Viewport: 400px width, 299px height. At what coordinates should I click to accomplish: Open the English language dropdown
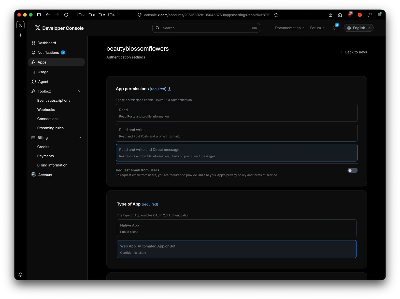pyautogui.click(x=359, y=28)
